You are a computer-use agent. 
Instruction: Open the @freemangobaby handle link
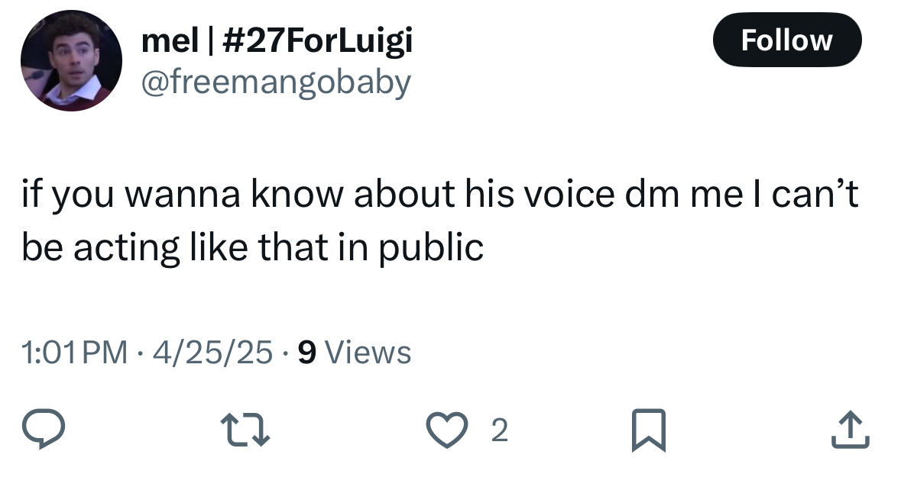tap(276, 82)
